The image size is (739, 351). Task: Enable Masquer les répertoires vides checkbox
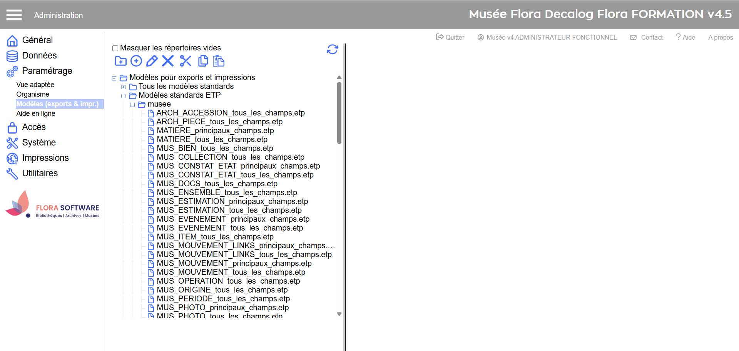point(115,48)
